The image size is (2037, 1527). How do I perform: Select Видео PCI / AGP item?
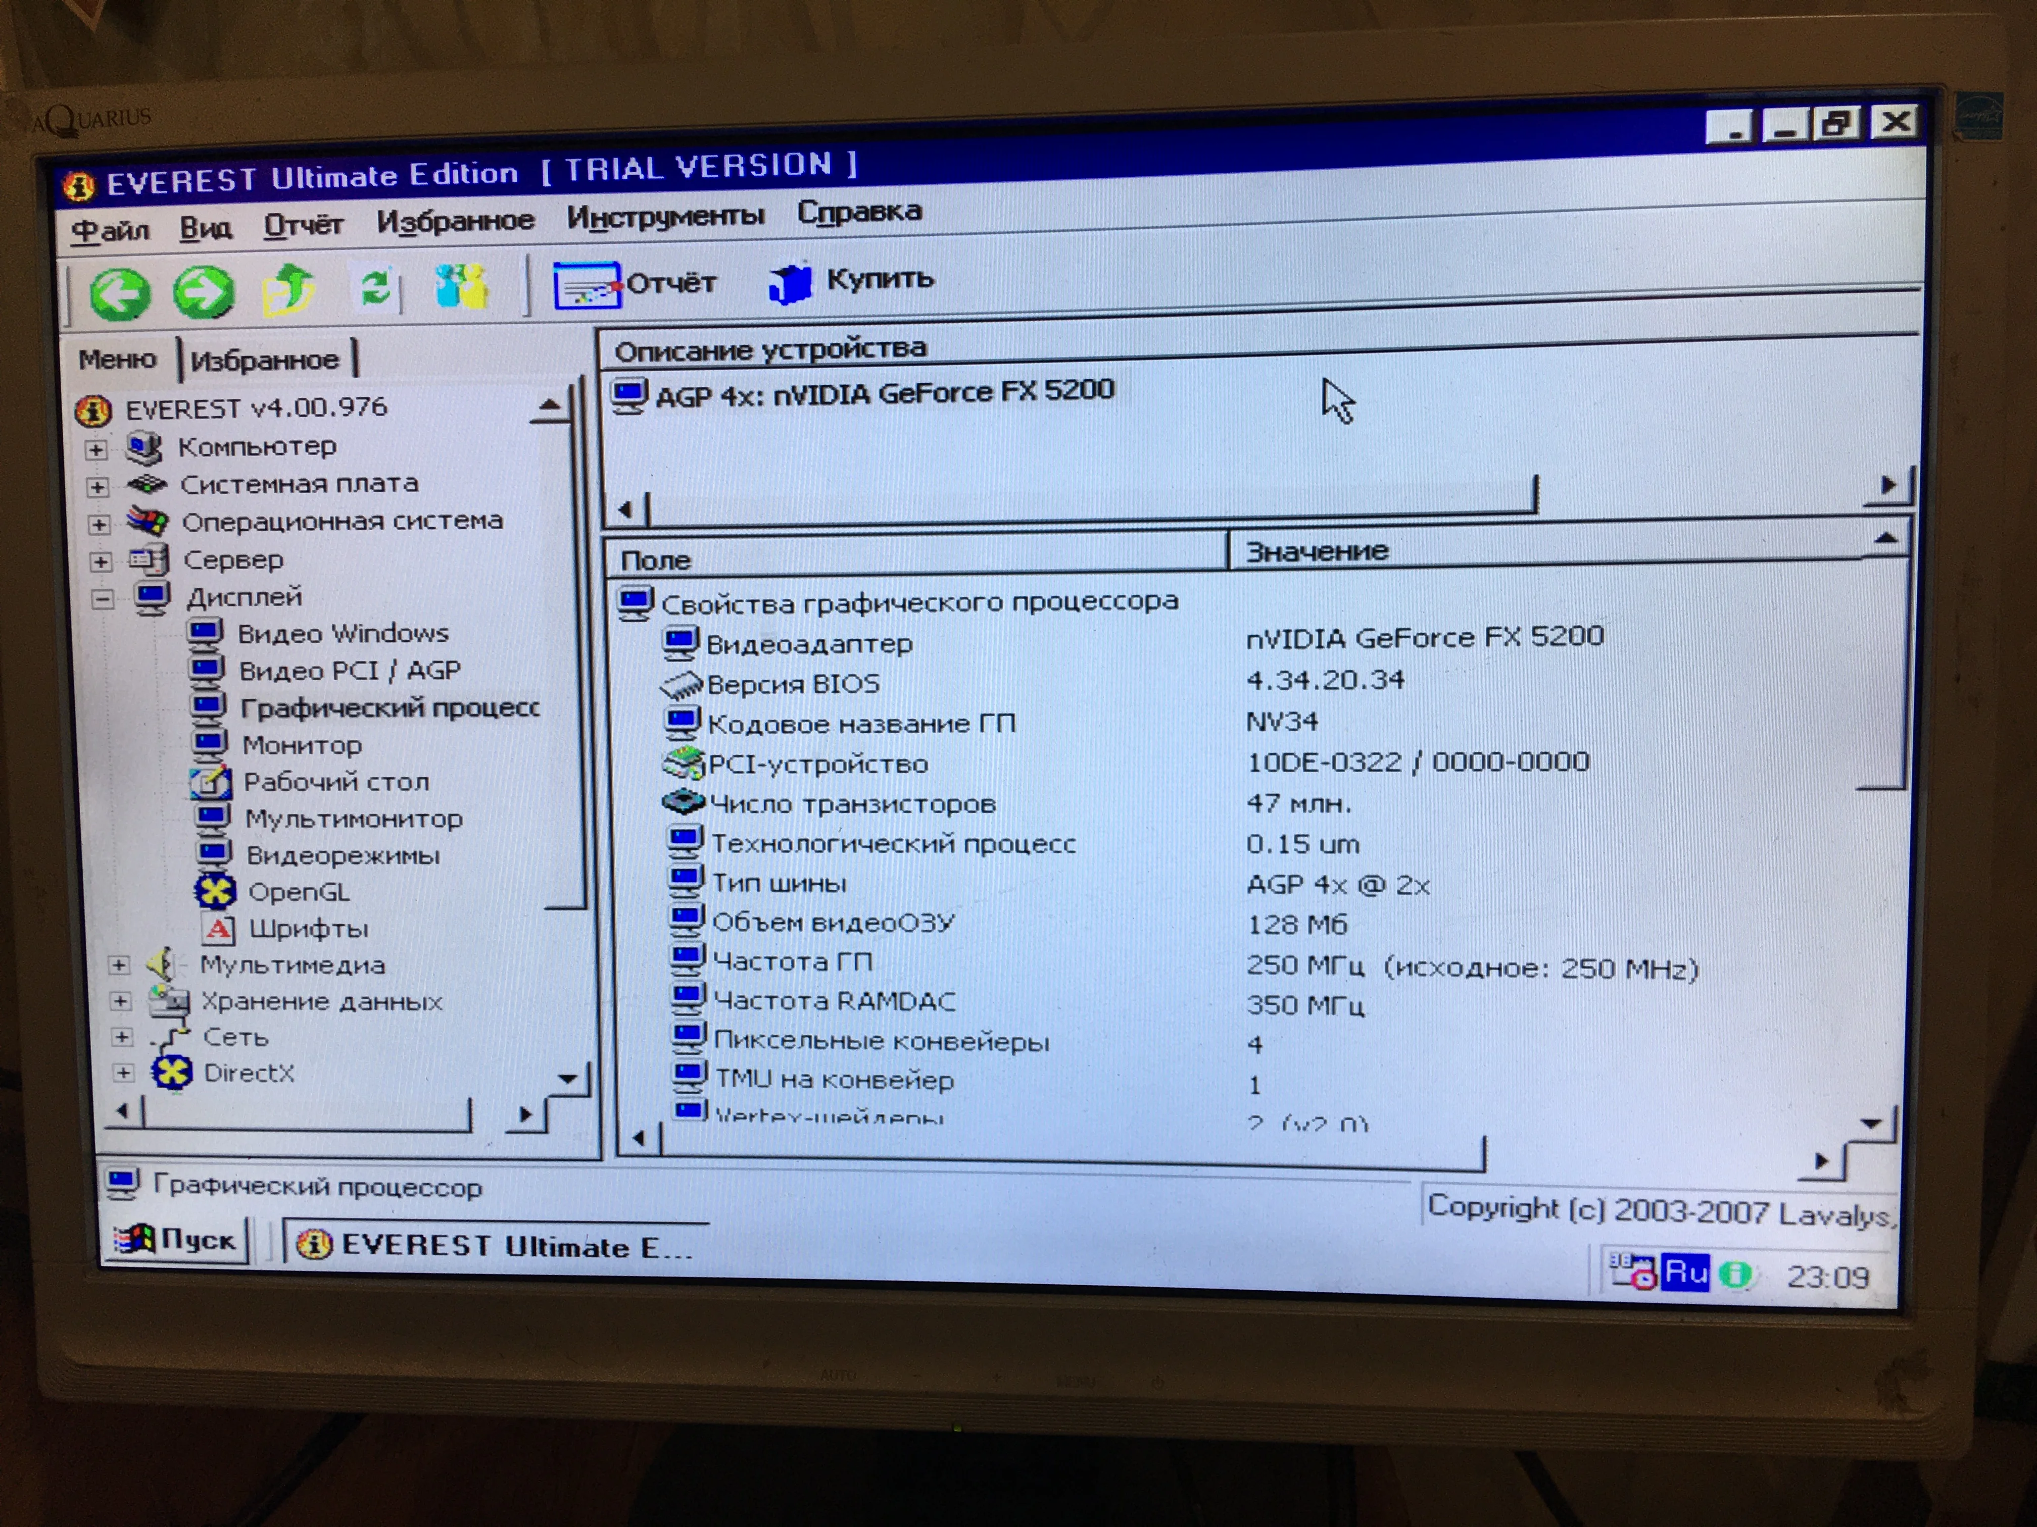point(350,670)
